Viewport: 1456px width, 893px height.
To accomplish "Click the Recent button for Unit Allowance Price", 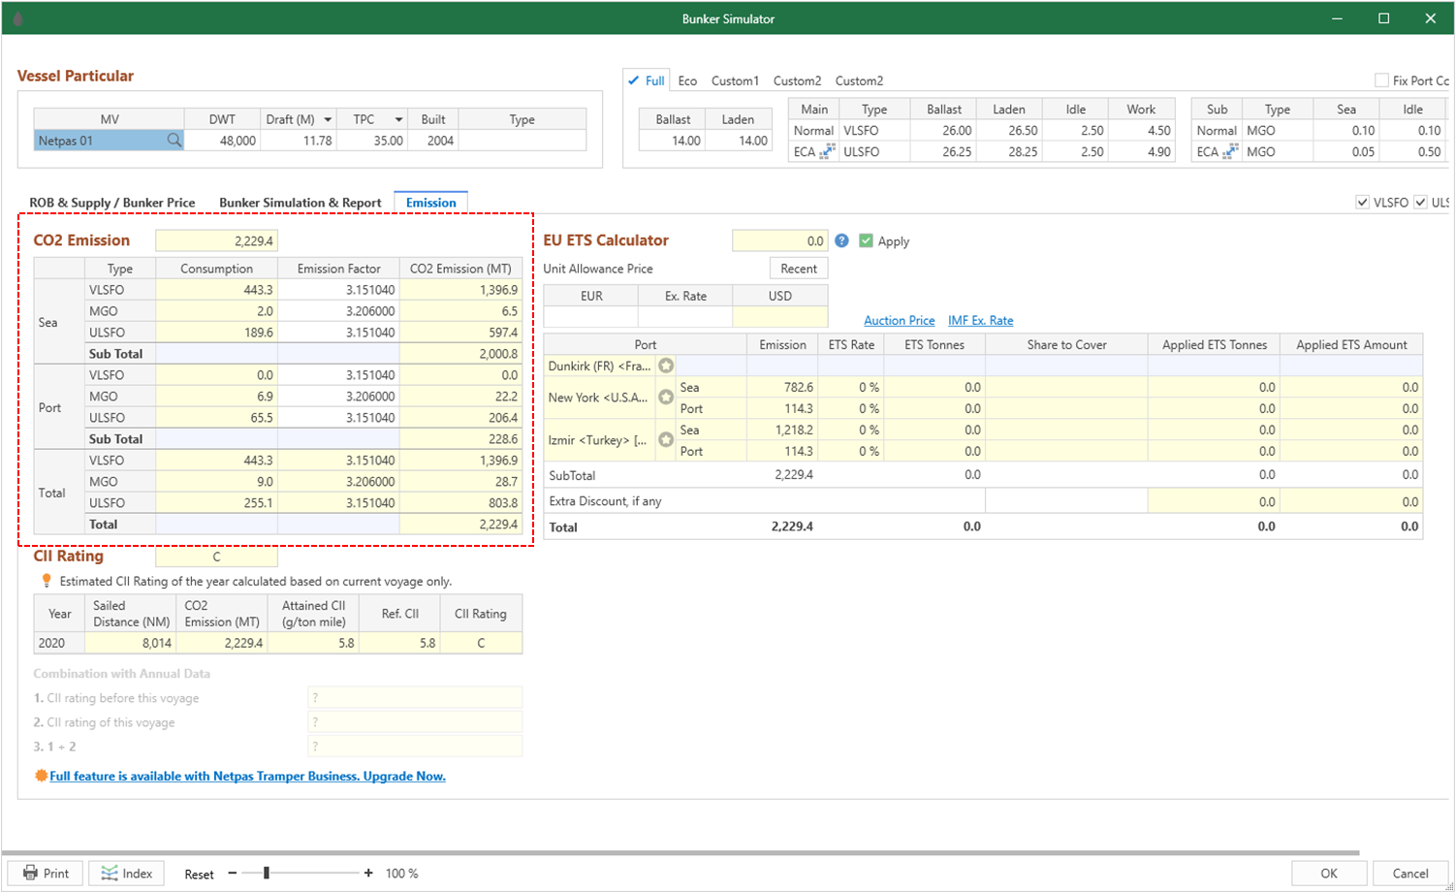I will pos(798,268).
